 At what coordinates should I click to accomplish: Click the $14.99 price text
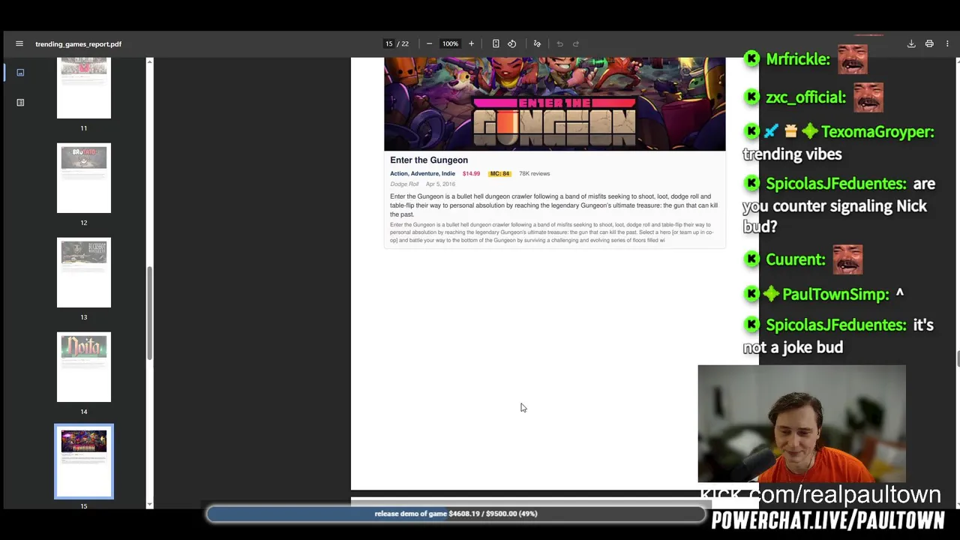[x=471, y=173]
